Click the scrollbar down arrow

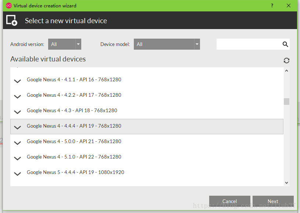click(286, 183)
